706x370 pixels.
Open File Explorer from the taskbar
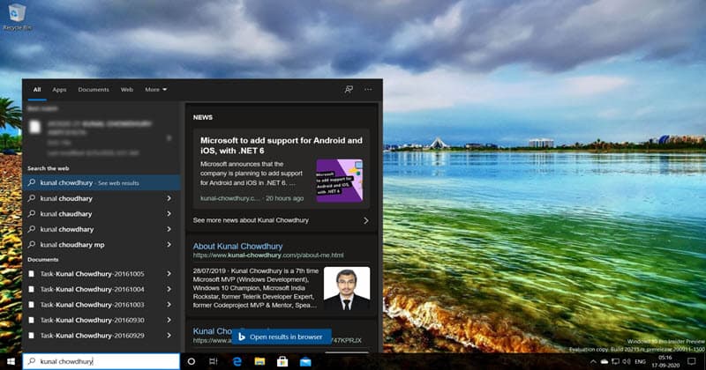click(259, 361)
